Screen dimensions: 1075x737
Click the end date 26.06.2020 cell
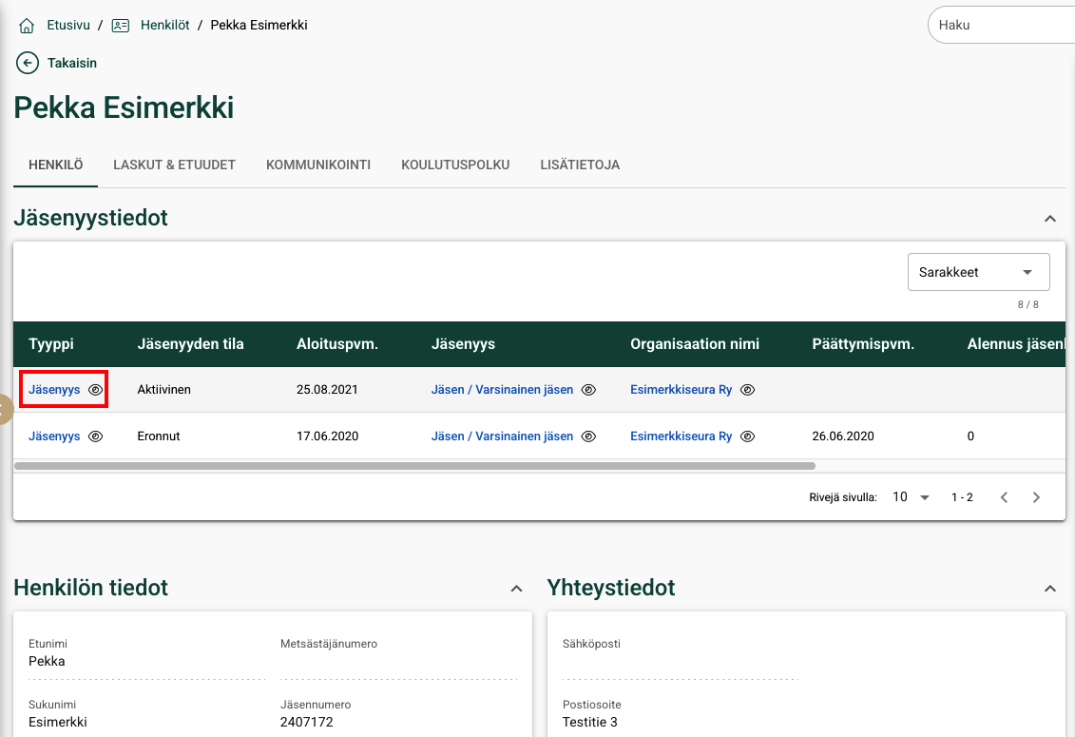click(842, 436)
